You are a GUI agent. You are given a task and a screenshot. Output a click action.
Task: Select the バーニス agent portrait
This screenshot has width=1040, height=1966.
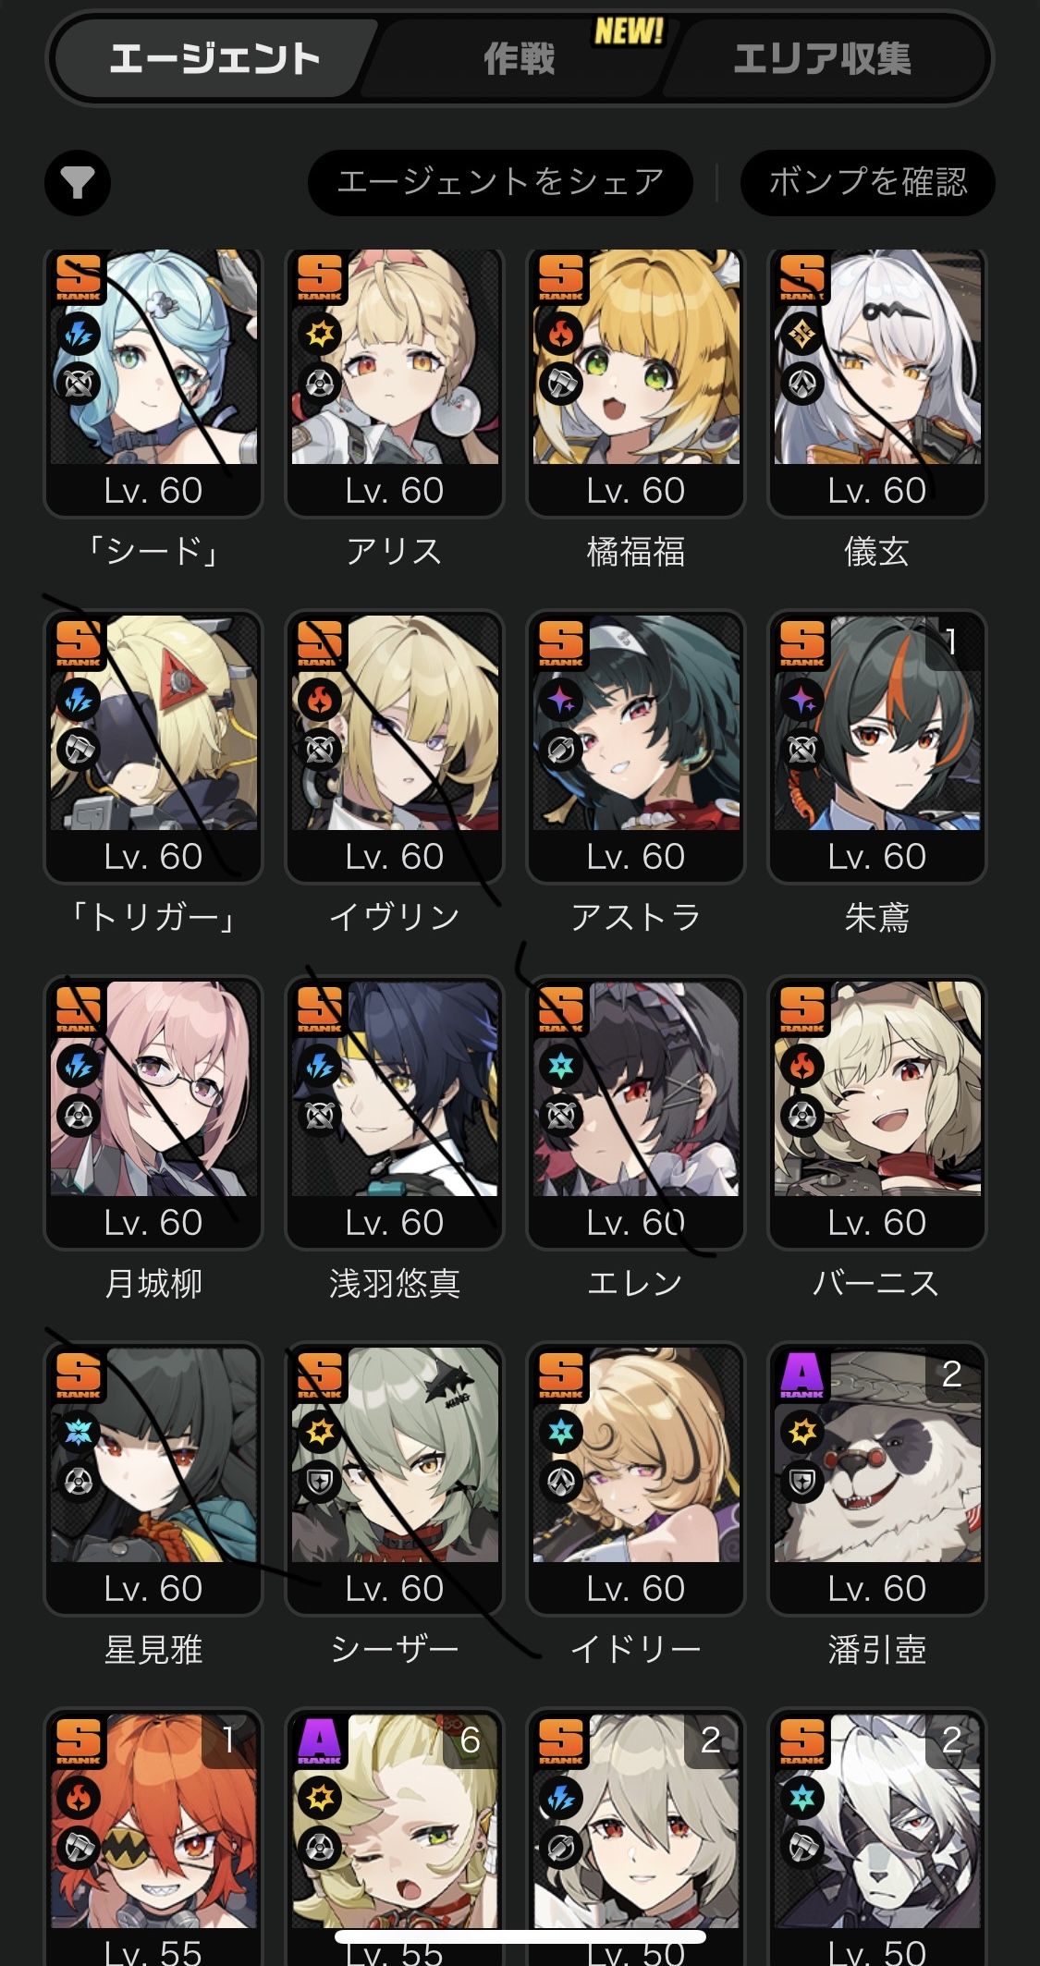877,1114
